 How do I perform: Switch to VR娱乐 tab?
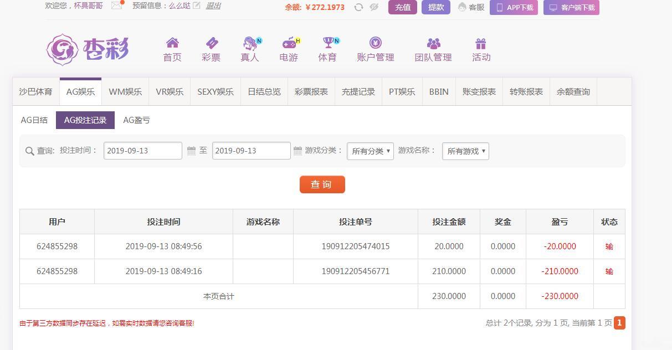pos(170,92)
